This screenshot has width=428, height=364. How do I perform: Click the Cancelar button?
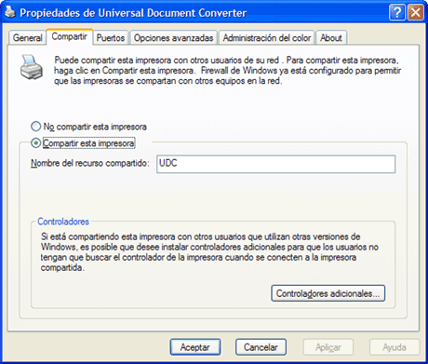point(261,347)
